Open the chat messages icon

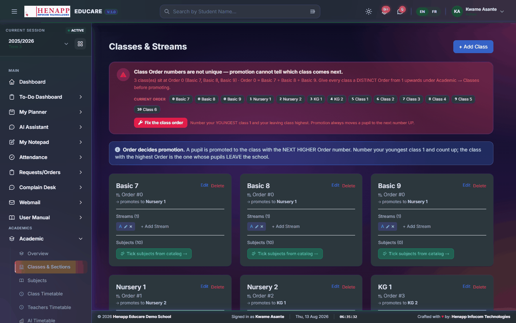pyautogui.click(x=400, y=11)
